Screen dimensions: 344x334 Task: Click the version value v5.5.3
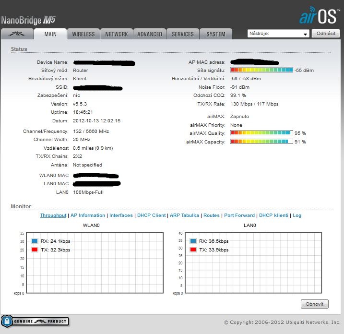(x=80, y=104)
